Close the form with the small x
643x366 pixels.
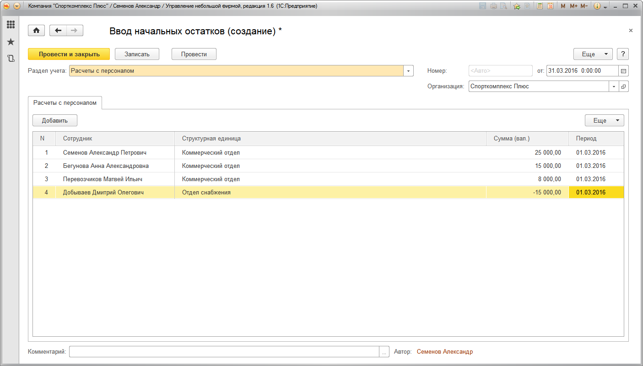coord(631,30)
